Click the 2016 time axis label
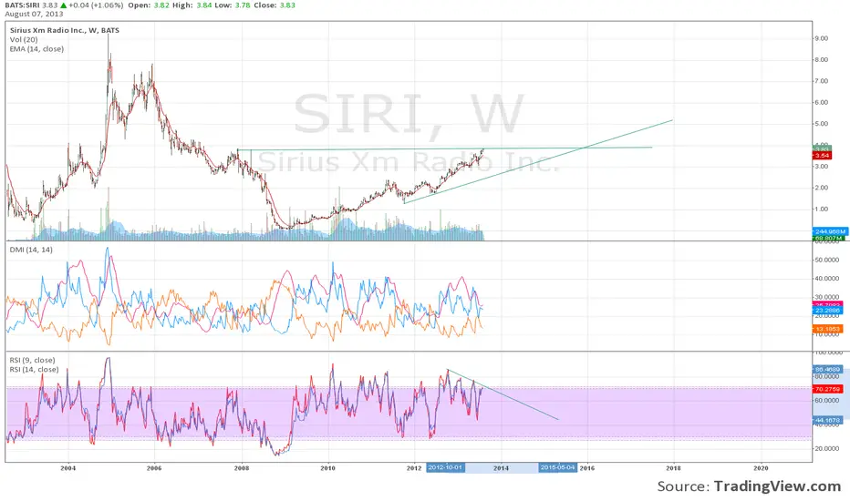The height and width of the screenshot is (501, 850). (587, 468)
